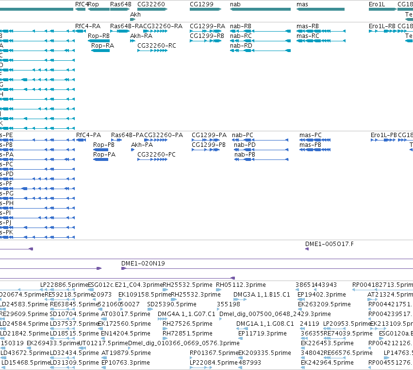
Task: Select the teal bar under mas gene
Action: pyautogui.click(x=320, y=9)
